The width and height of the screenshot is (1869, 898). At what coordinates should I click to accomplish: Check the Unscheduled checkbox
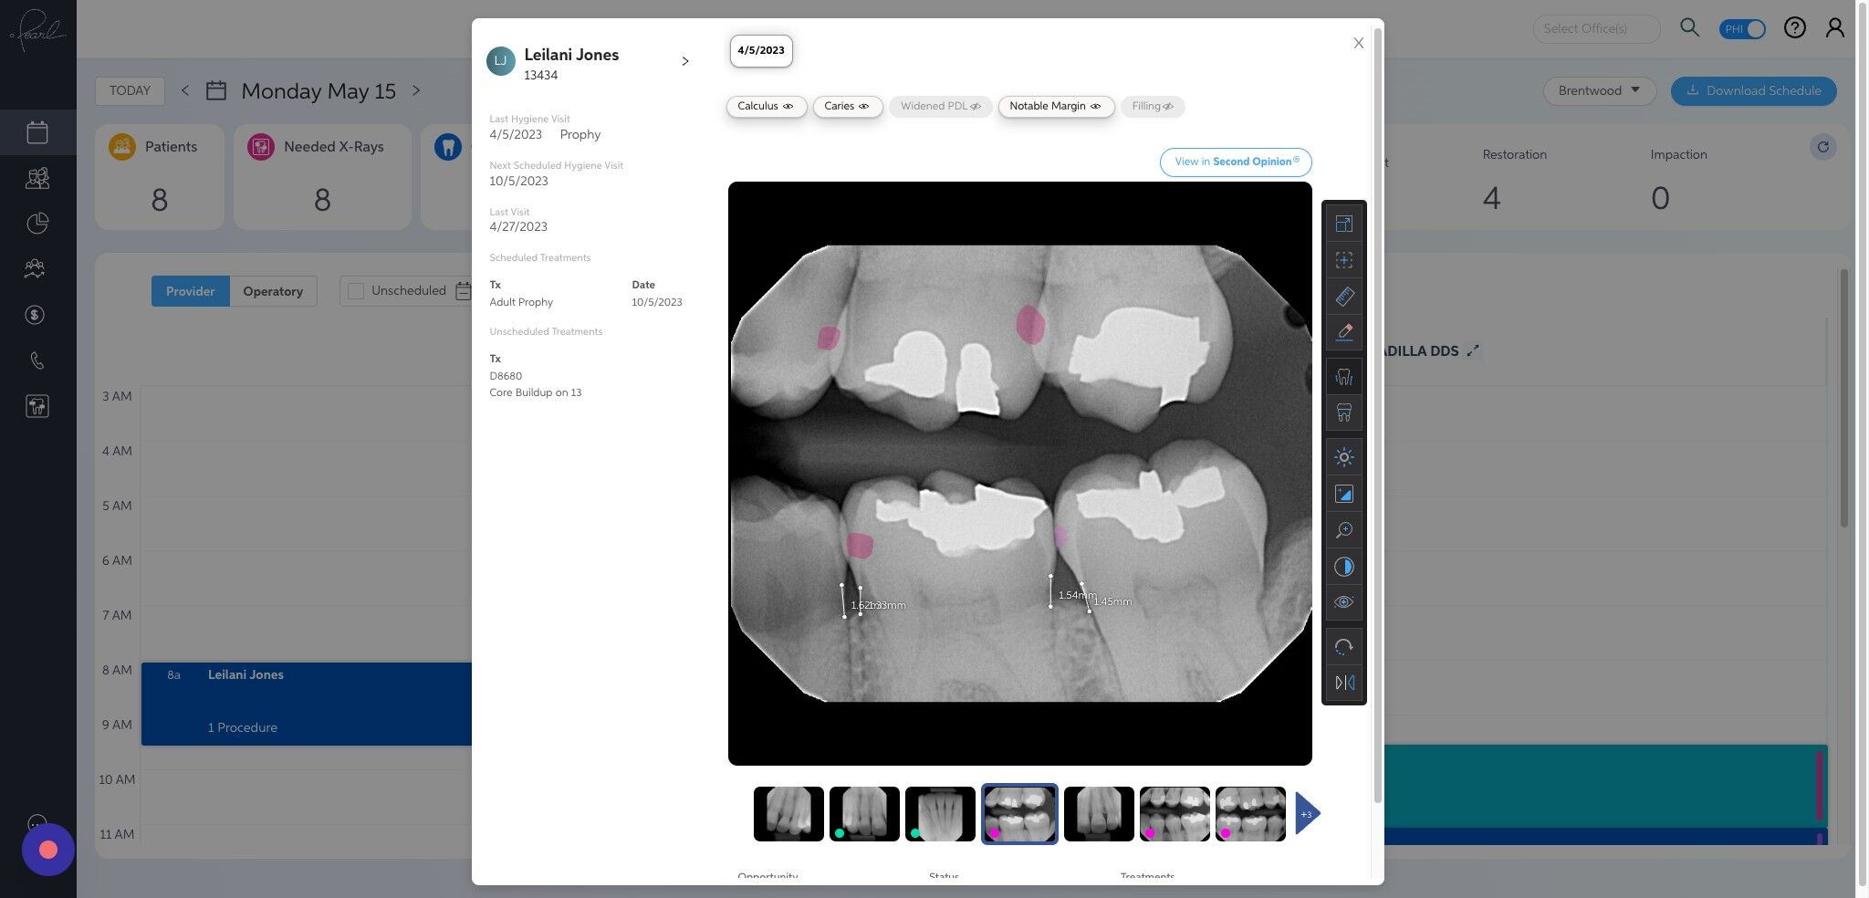tap(356, 291)
